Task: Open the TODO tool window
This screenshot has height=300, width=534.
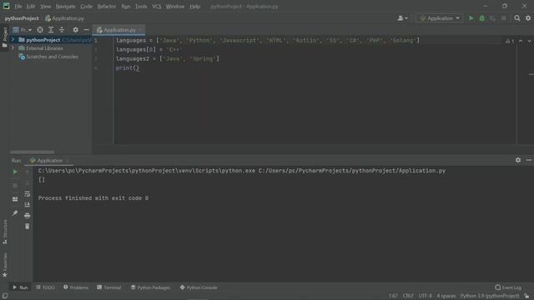Action: click(45, 287)
